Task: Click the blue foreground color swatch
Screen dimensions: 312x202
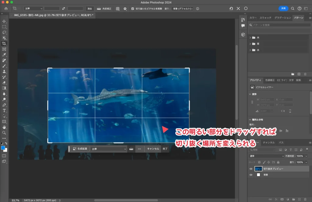Action: point(3,148)
